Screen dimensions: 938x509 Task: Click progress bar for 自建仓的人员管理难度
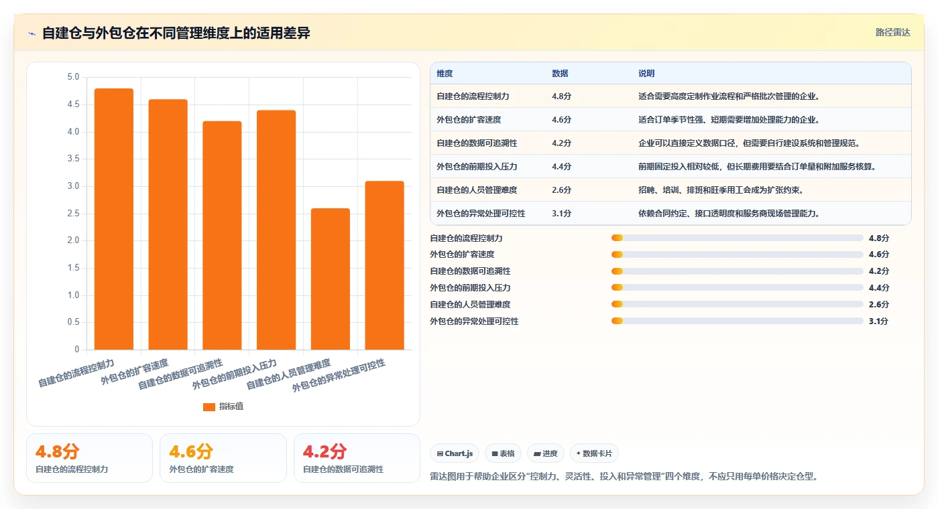coord(737,305)
